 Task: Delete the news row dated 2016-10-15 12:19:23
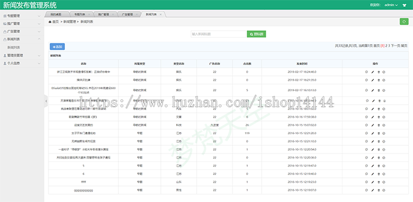pyautogui.click(x=378, y=182)
